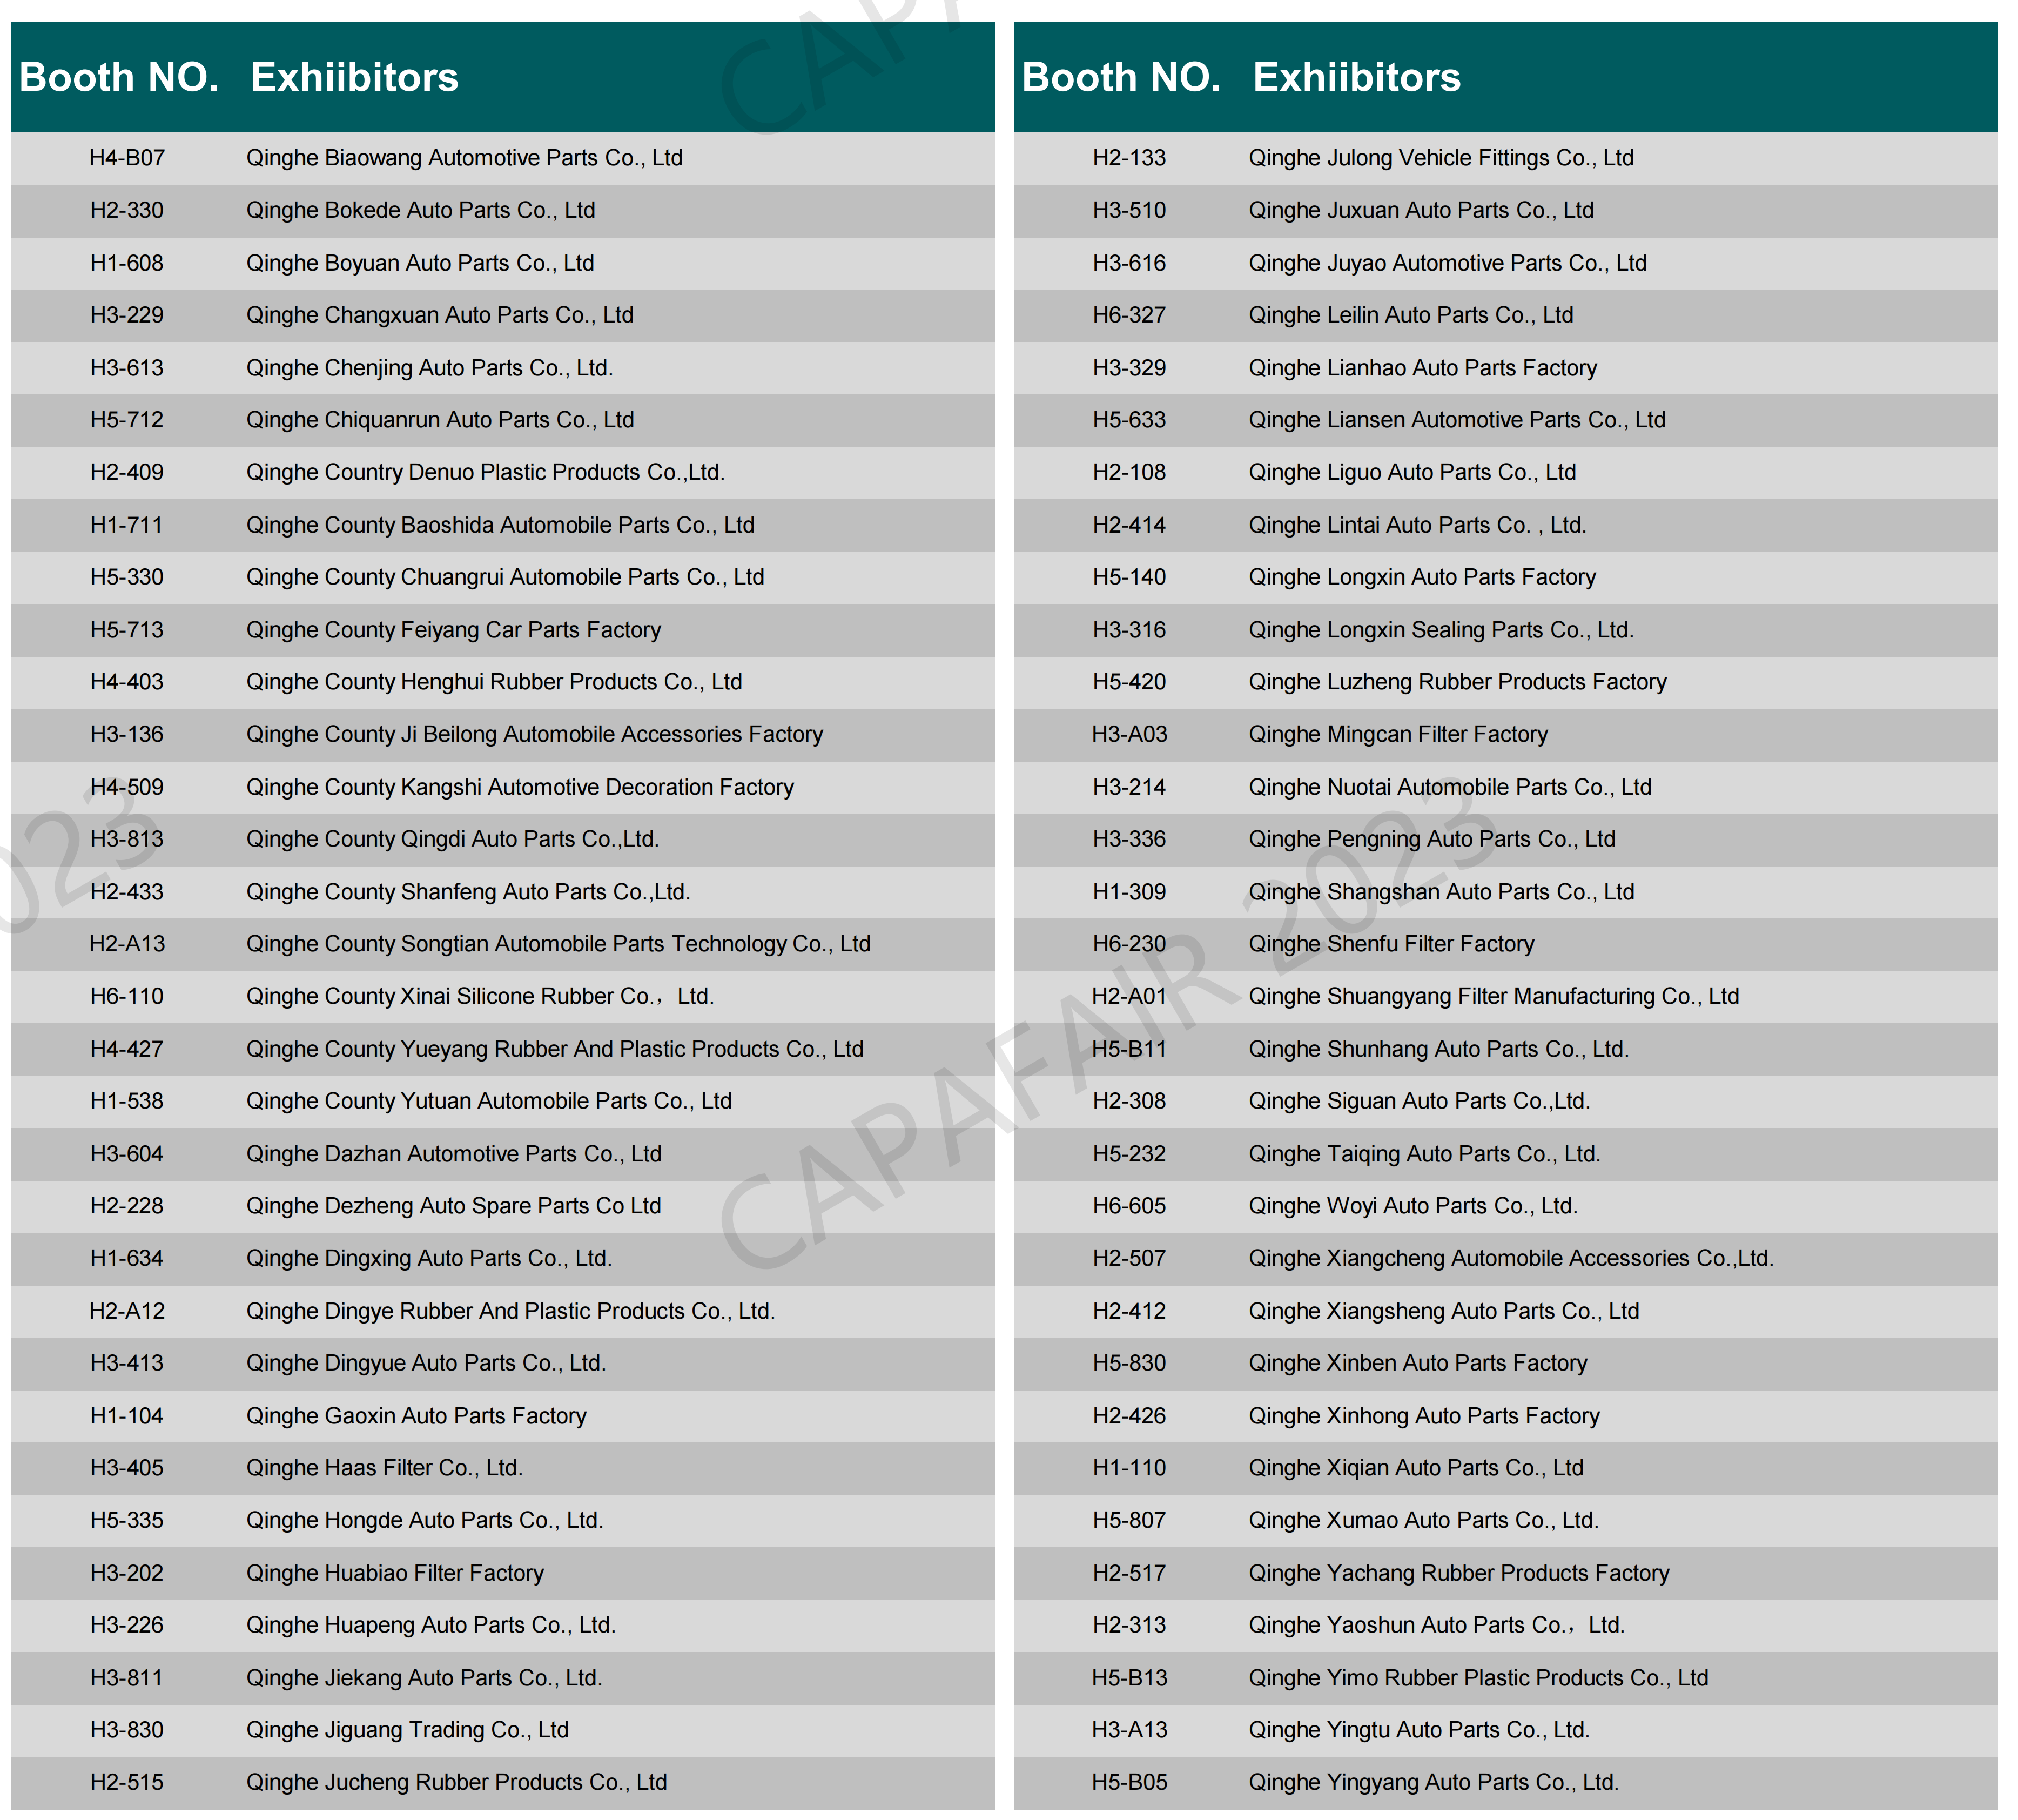Click booth H2-108

click(1129, 472)
